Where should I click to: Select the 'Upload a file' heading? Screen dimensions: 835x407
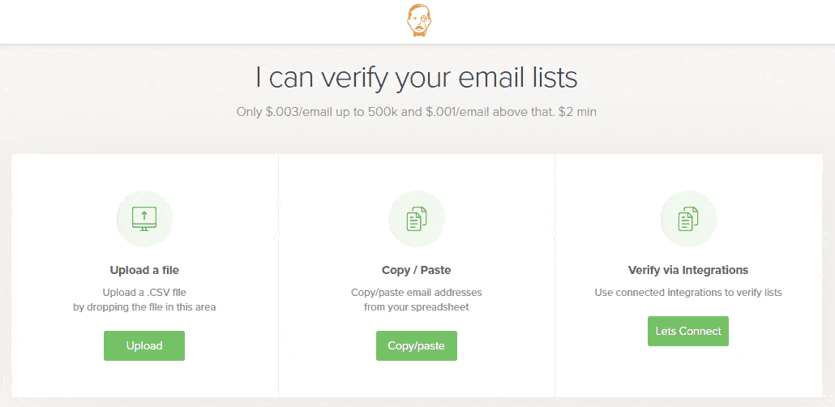[x=144, y=270]
